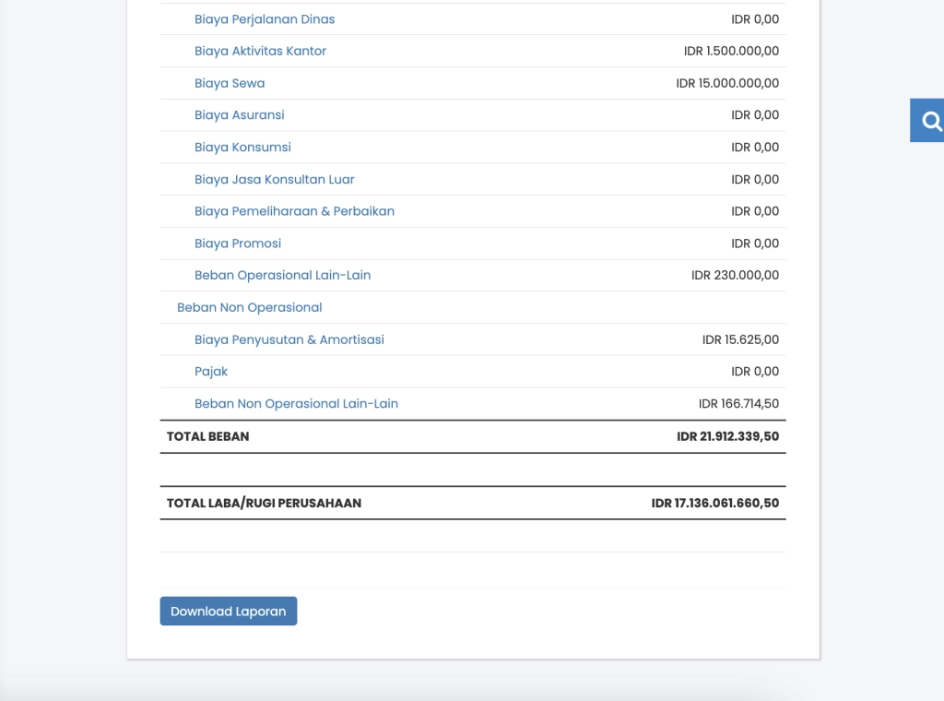944x701 pixels.
Task: Open the Biaya Aktivitas Kantor link
Action: (x=260, y=52)
